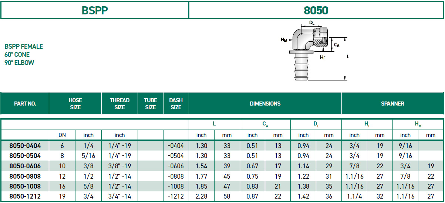Click L mm value 45
The image size is (445, 203).
pyautogui.click(x=227, y=176)
